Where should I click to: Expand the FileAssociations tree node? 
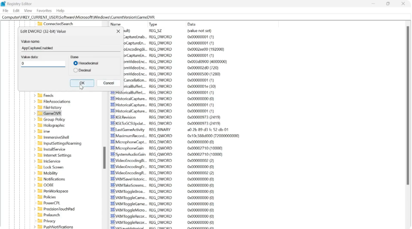coord(35,101)
